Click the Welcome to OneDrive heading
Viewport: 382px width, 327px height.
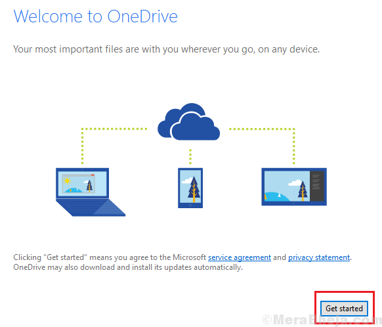click(95, 16)
